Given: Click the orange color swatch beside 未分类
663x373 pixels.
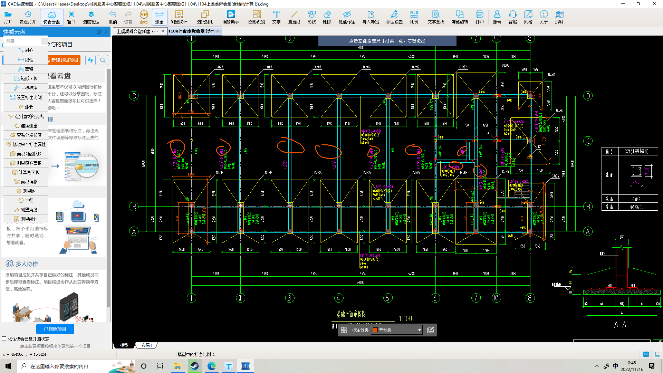Looking at the screenshot, I should coord(375,330).
